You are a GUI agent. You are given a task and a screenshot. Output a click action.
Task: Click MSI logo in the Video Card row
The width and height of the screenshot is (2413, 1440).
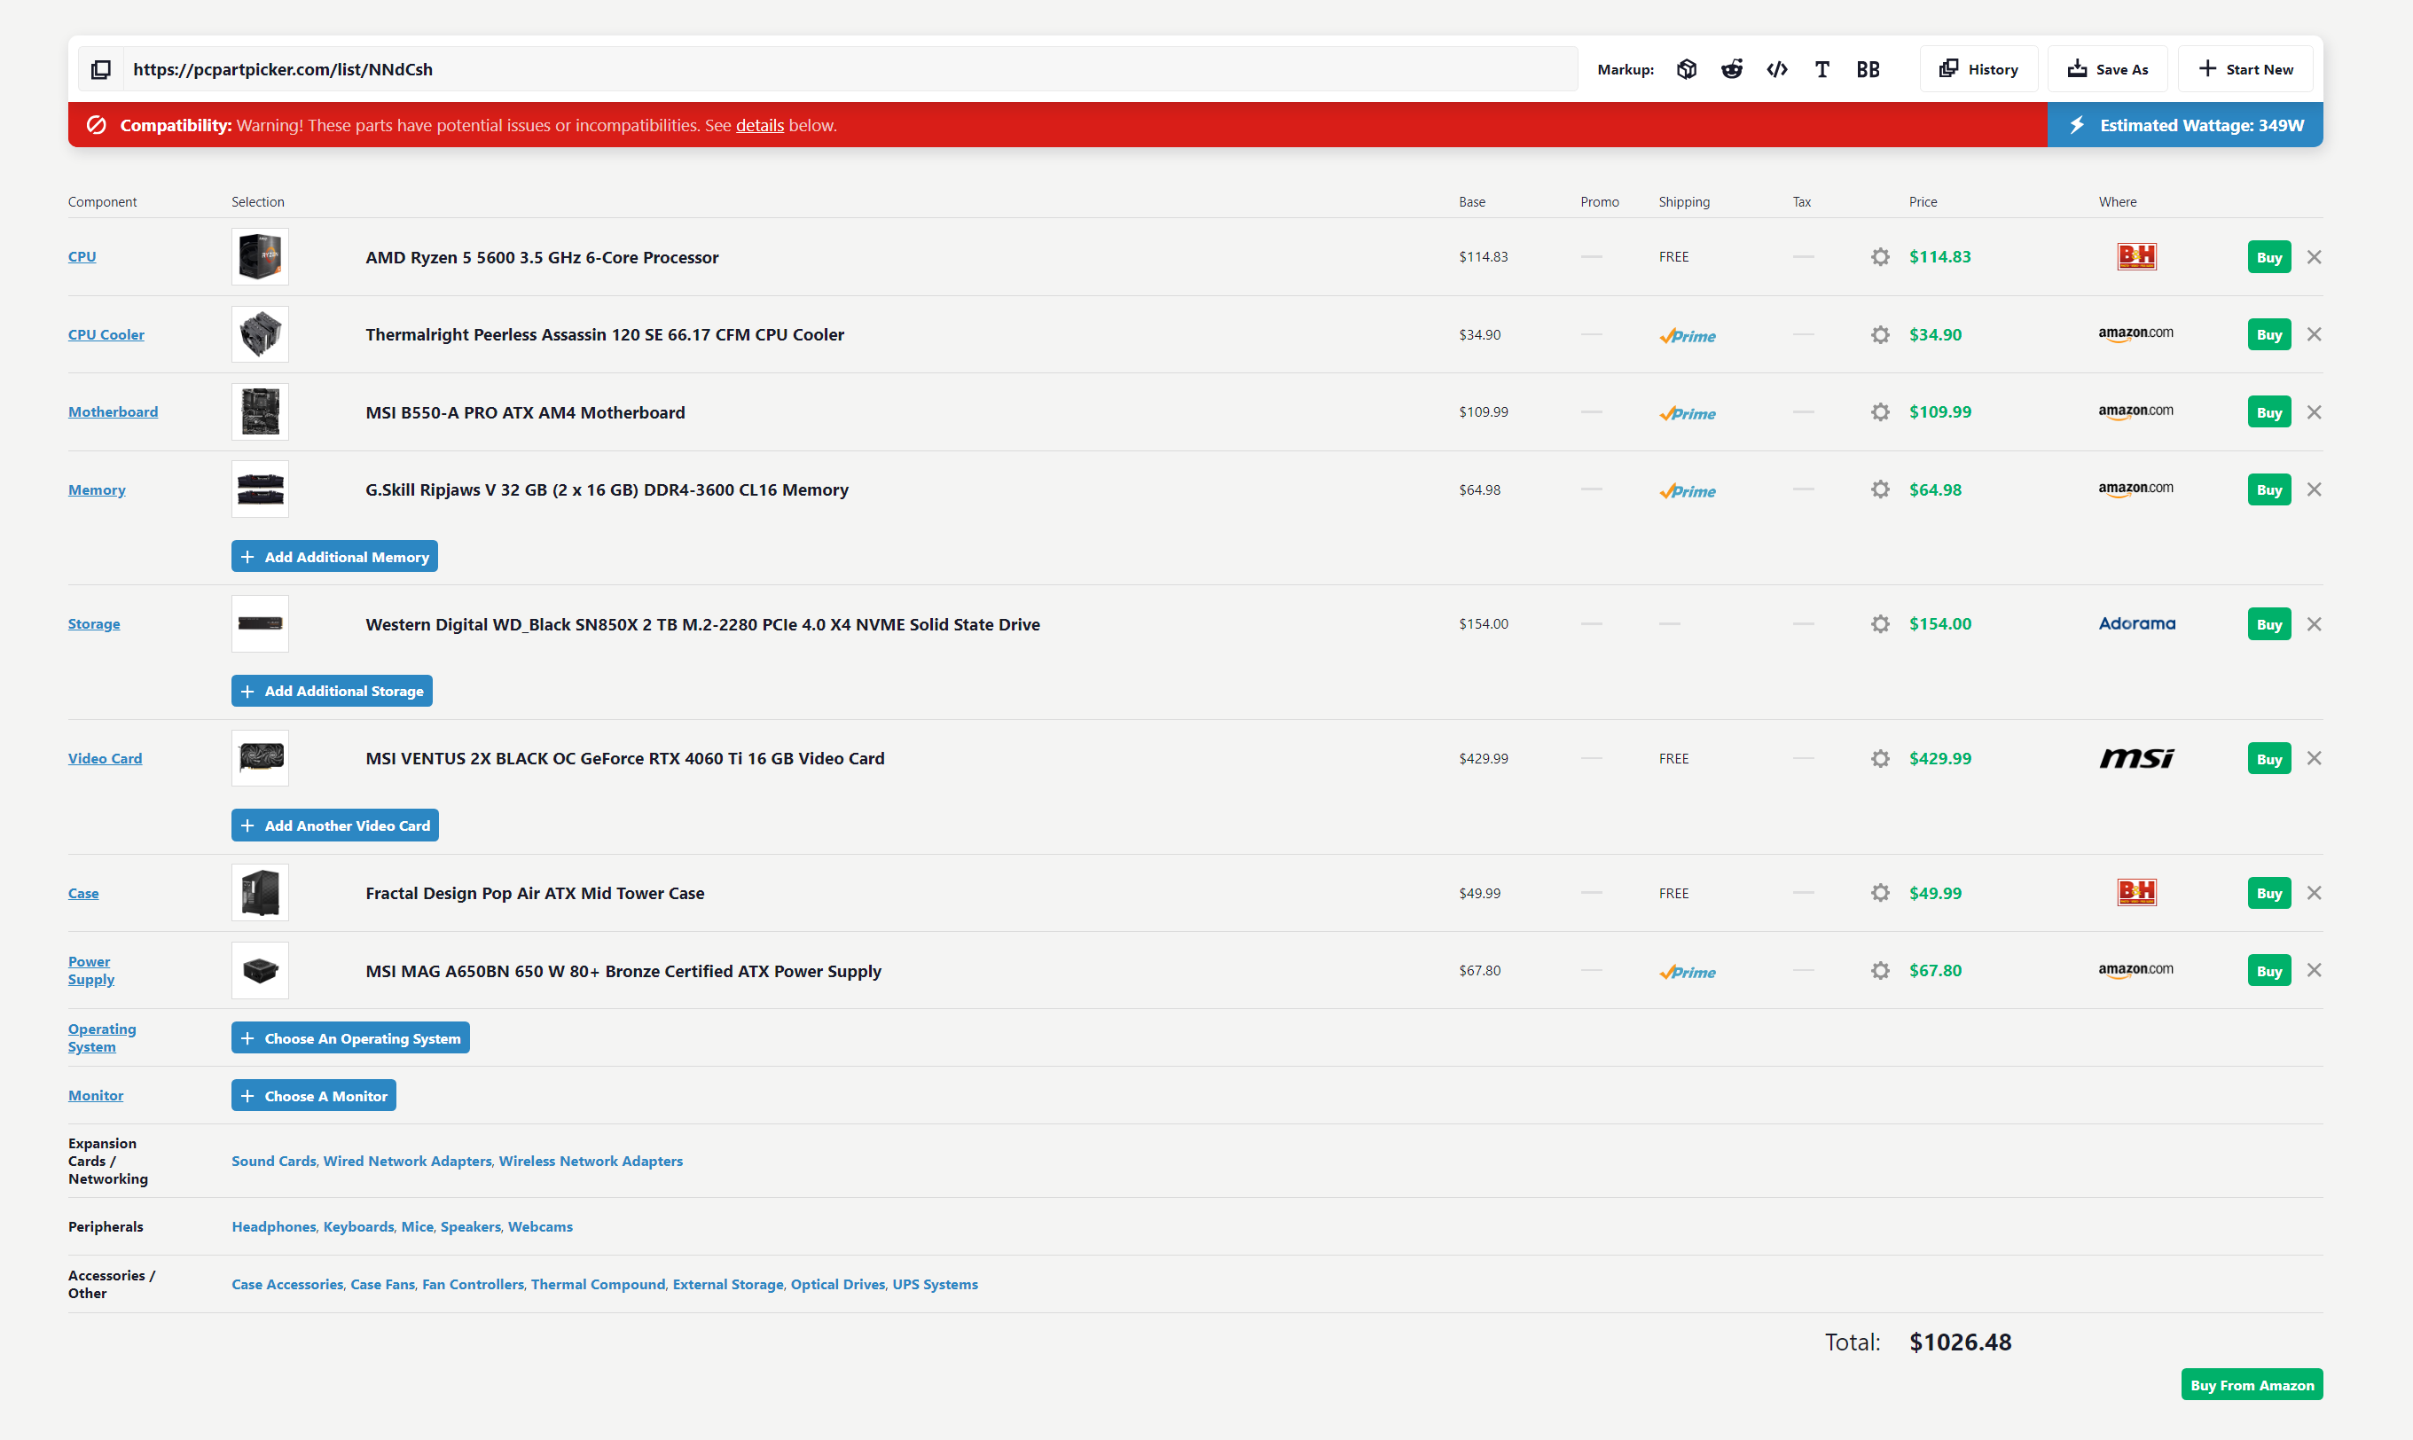(x=2136, y=759)
